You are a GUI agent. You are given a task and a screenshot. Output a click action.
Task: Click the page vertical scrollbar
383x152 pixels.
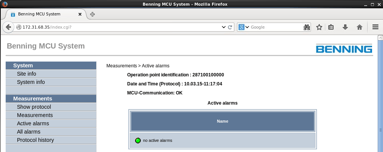380,94
